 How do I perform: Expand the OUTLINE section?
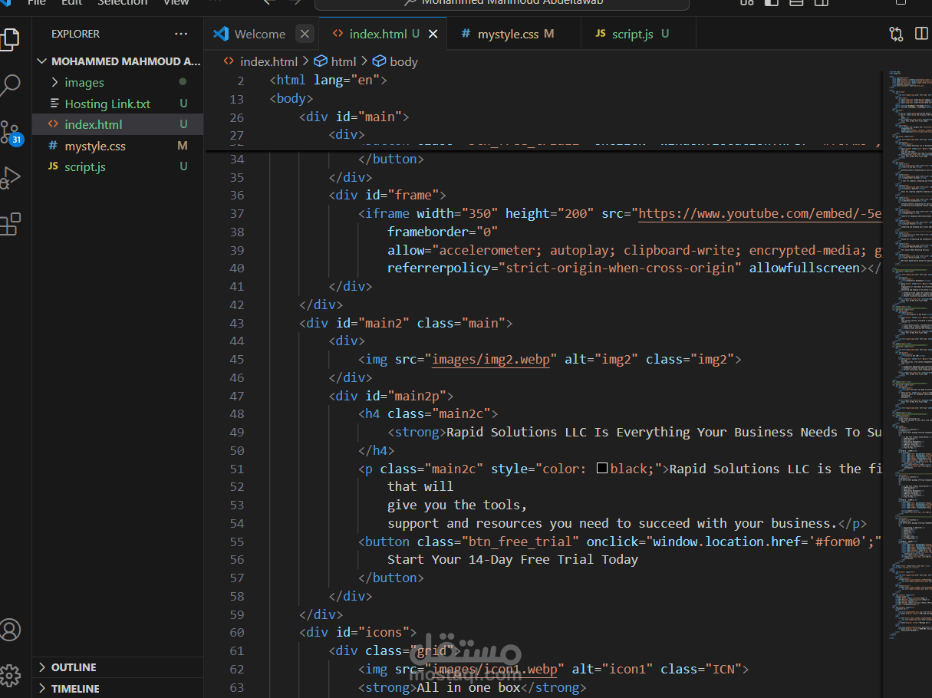(x=74, y=667)
